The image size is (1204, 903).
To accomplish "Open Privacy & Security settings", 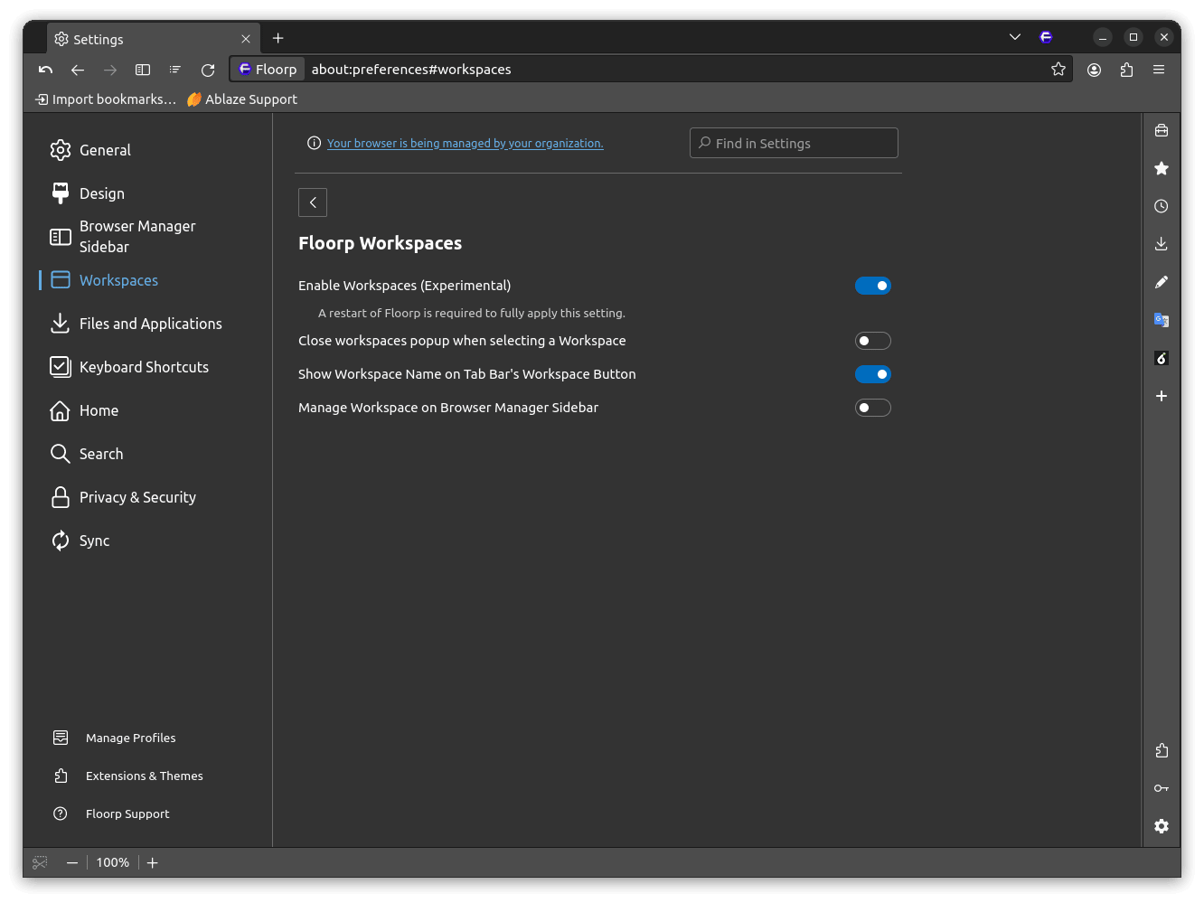I will coord(149,497).
